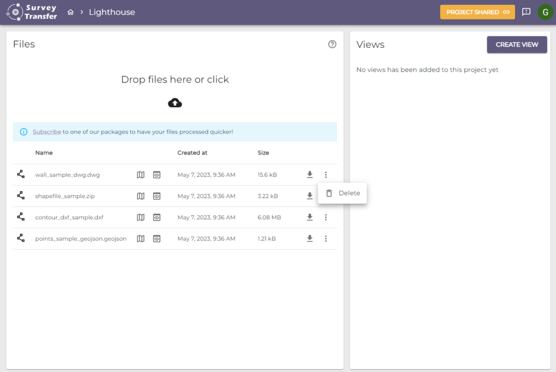Image resolution: width=556 pixels, height=372 pixels.
Task: Toggle preview eye icon for shapefile_sample.zip
Action: tap(156, 196)
